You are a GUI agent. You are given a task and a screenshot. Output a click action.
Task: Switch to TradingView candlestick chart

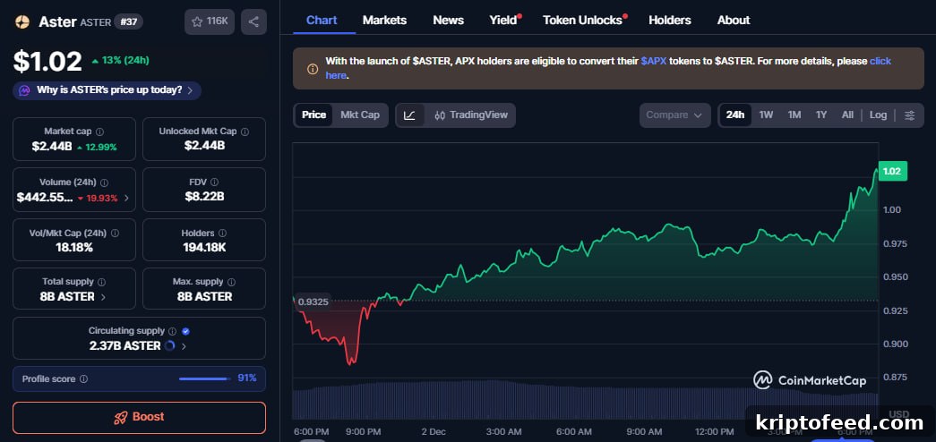coord(471,115)
